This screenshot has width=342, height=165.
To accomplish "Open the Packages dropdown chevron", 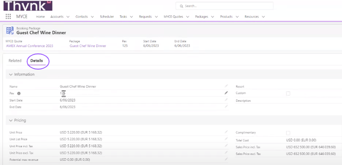I will pyautogui.click(x=212, y=17).
